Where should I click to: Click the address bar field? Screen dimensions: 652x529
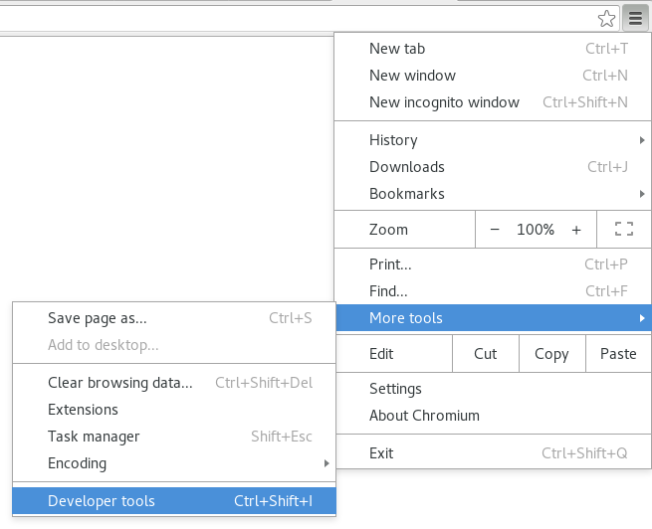[x=299, y=18]
